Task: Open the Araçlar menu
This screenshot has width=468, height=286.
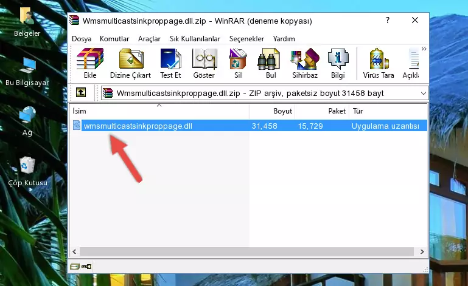Action: pyautogui.click(x=149, y=39)
